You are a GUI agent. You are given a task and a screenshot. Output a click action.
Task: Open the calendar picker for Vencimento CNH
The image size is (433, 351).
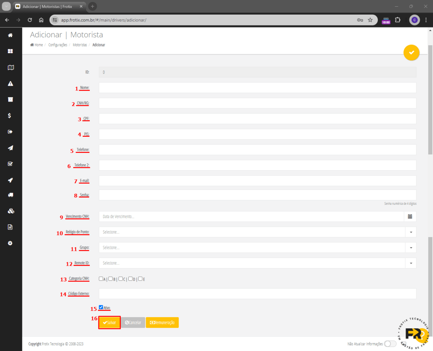pyautogui.click(x=410, y=217)
